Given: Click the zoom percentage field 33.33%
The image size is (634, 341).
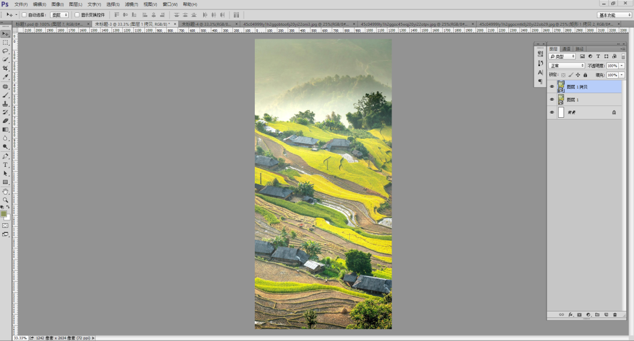Looking at the screenshot, I should 20,337.
